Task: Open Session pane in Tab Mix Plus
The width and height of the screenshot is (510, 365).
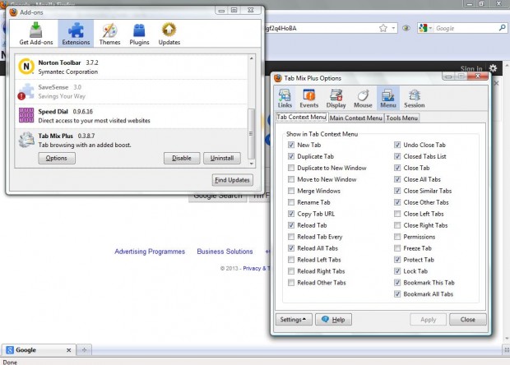Action: pos(415,99)
